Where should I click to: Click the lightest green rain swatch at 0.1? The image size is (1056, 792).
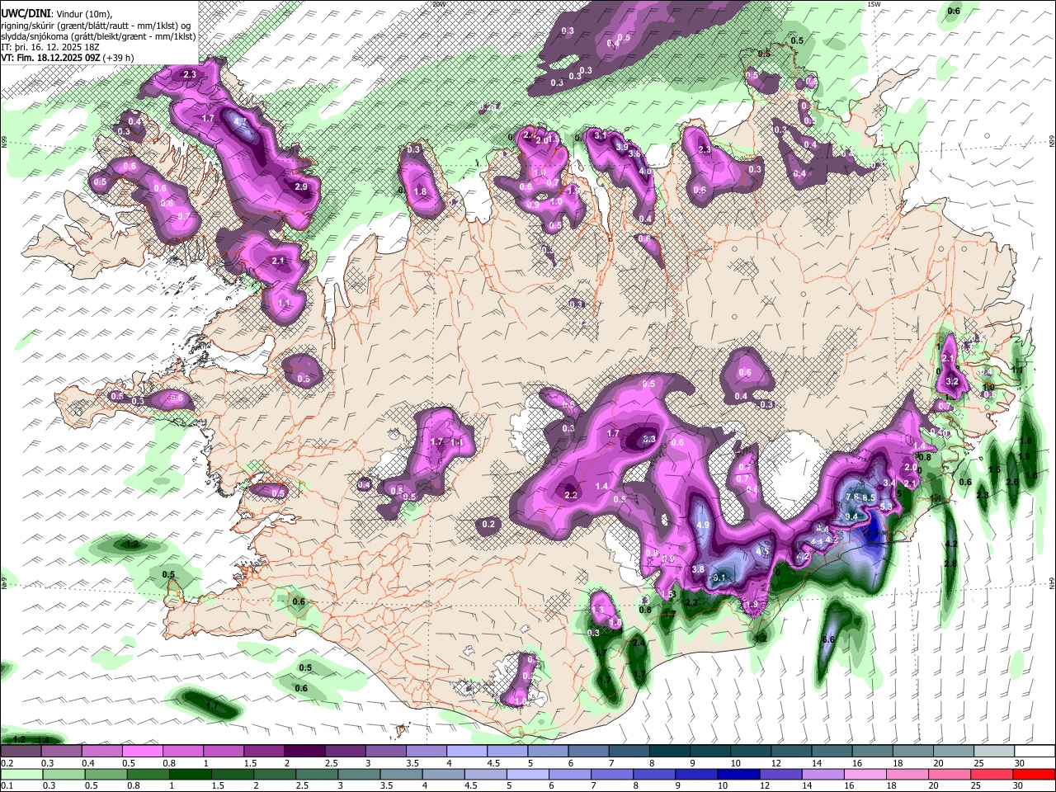21,775
